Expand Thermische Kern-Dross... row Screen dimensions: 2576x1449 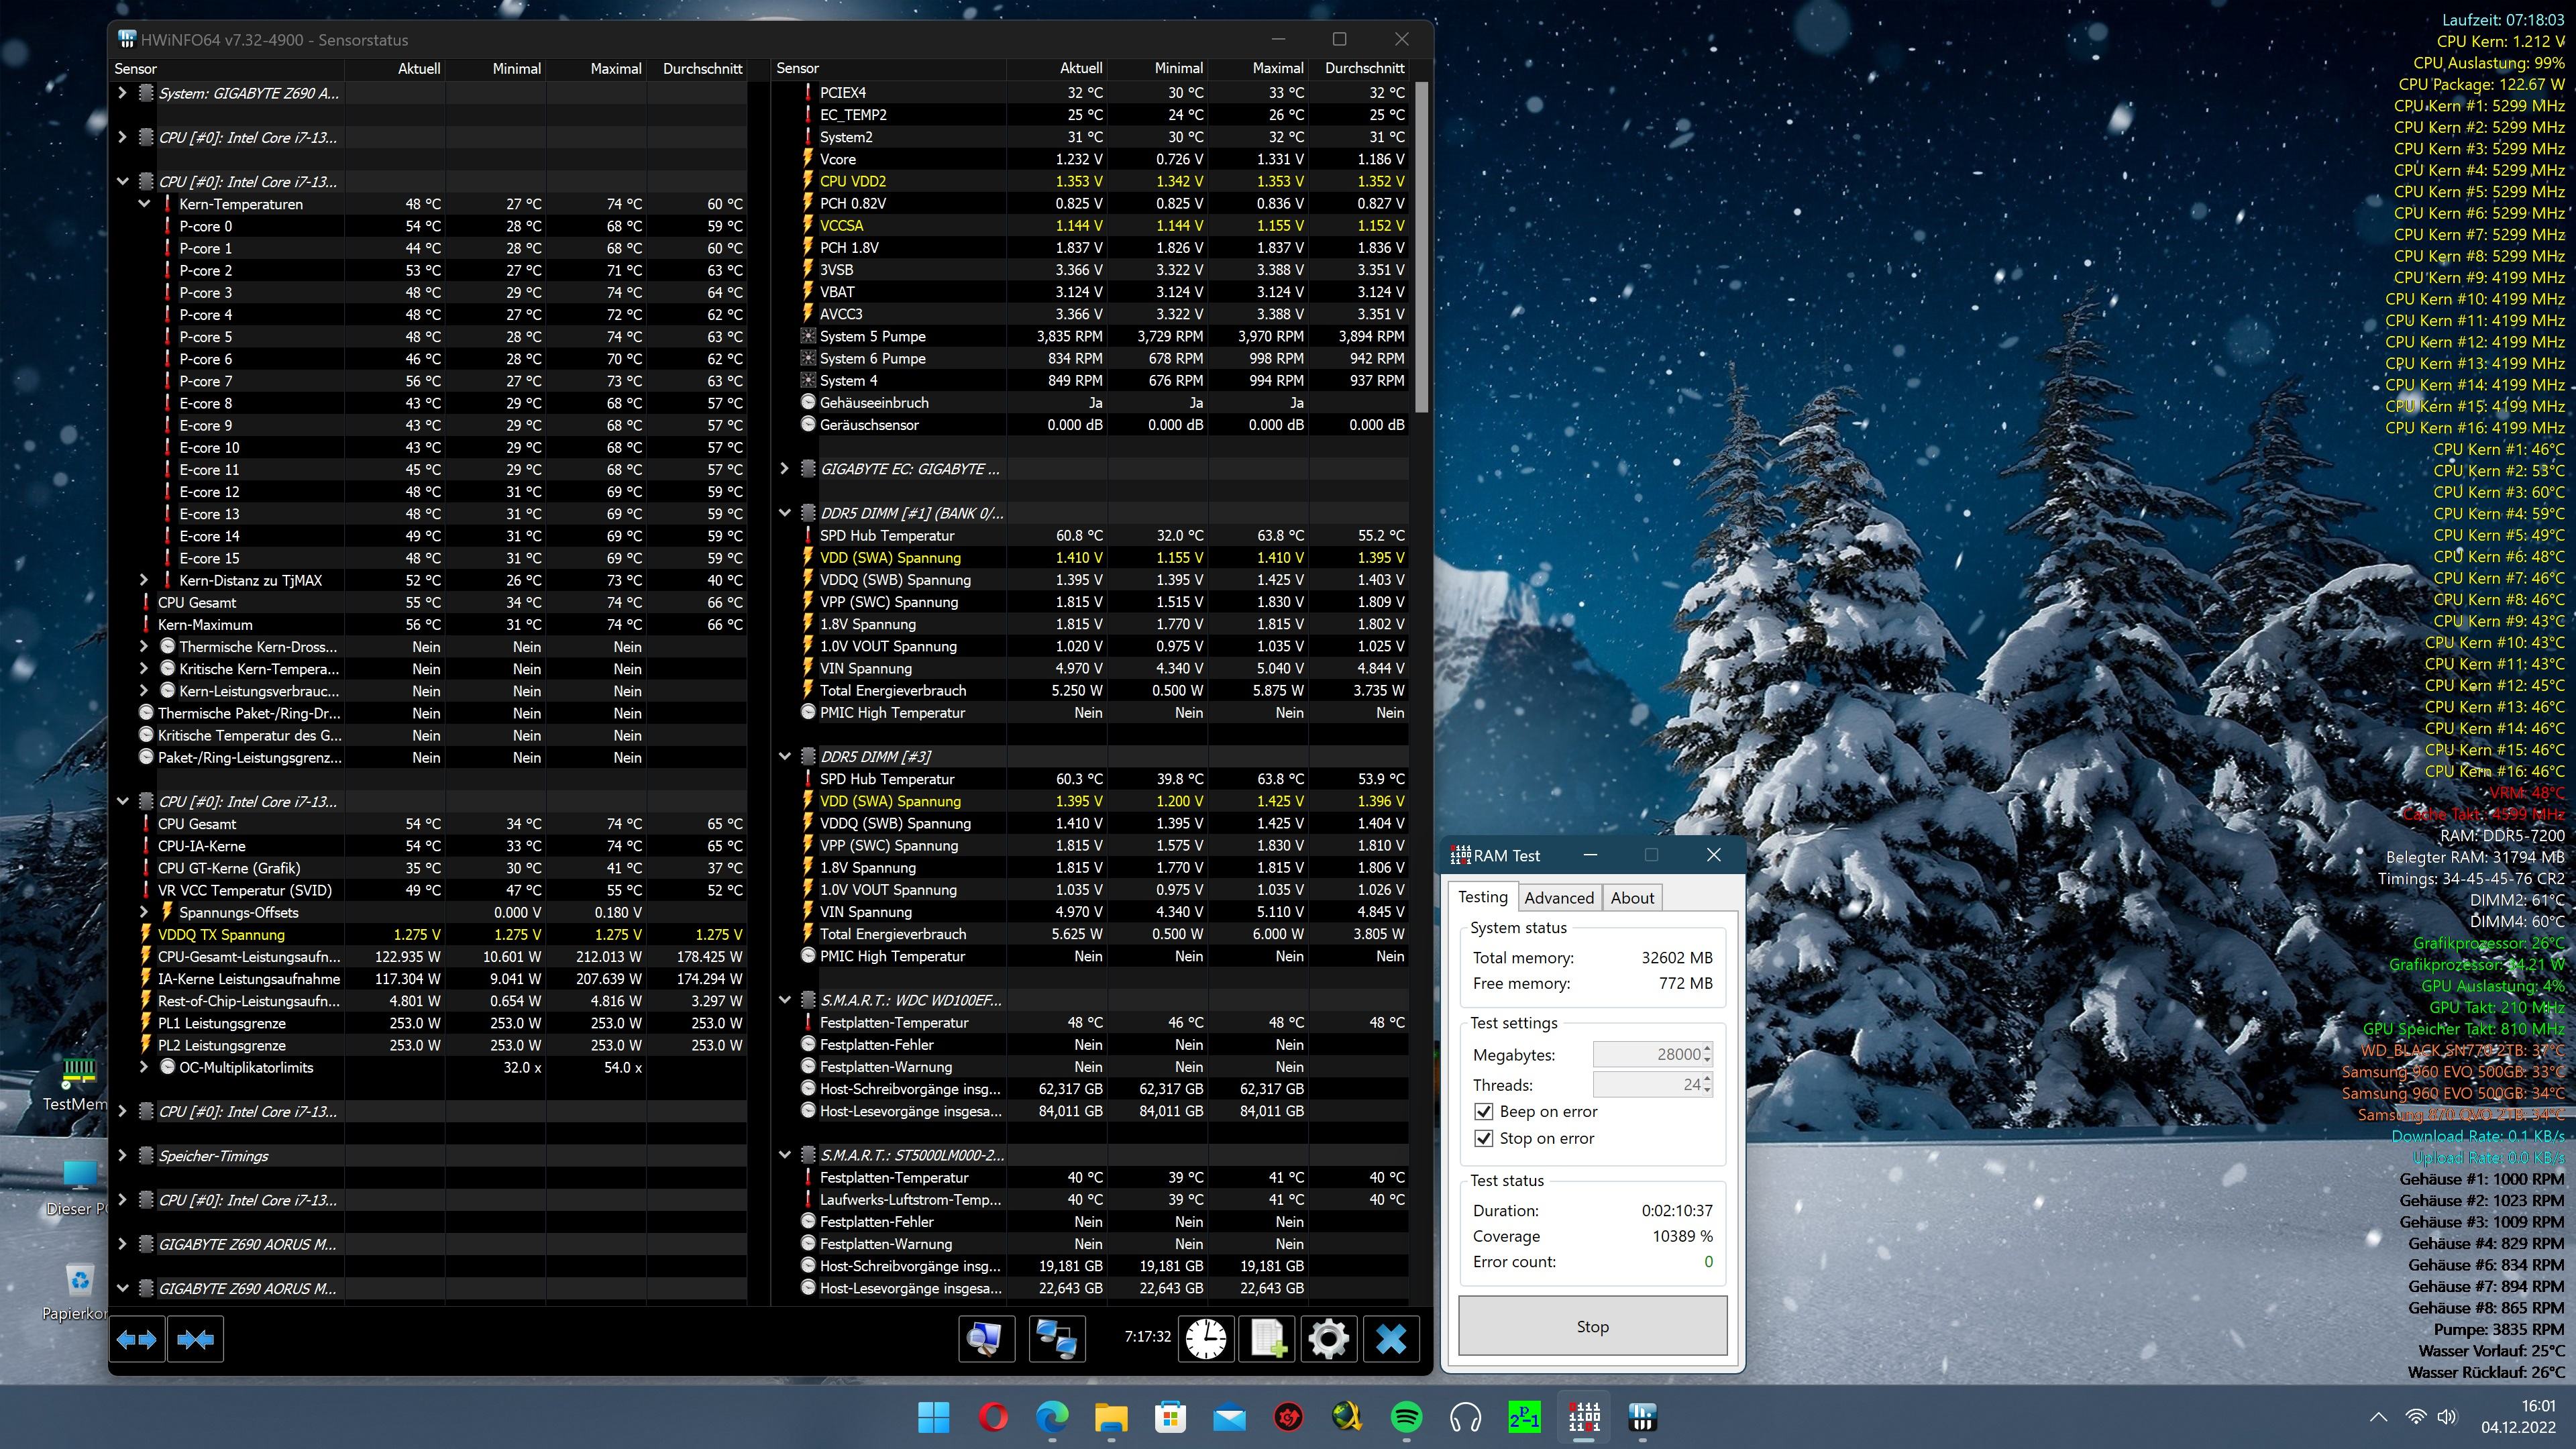click(x=144, y=647)
